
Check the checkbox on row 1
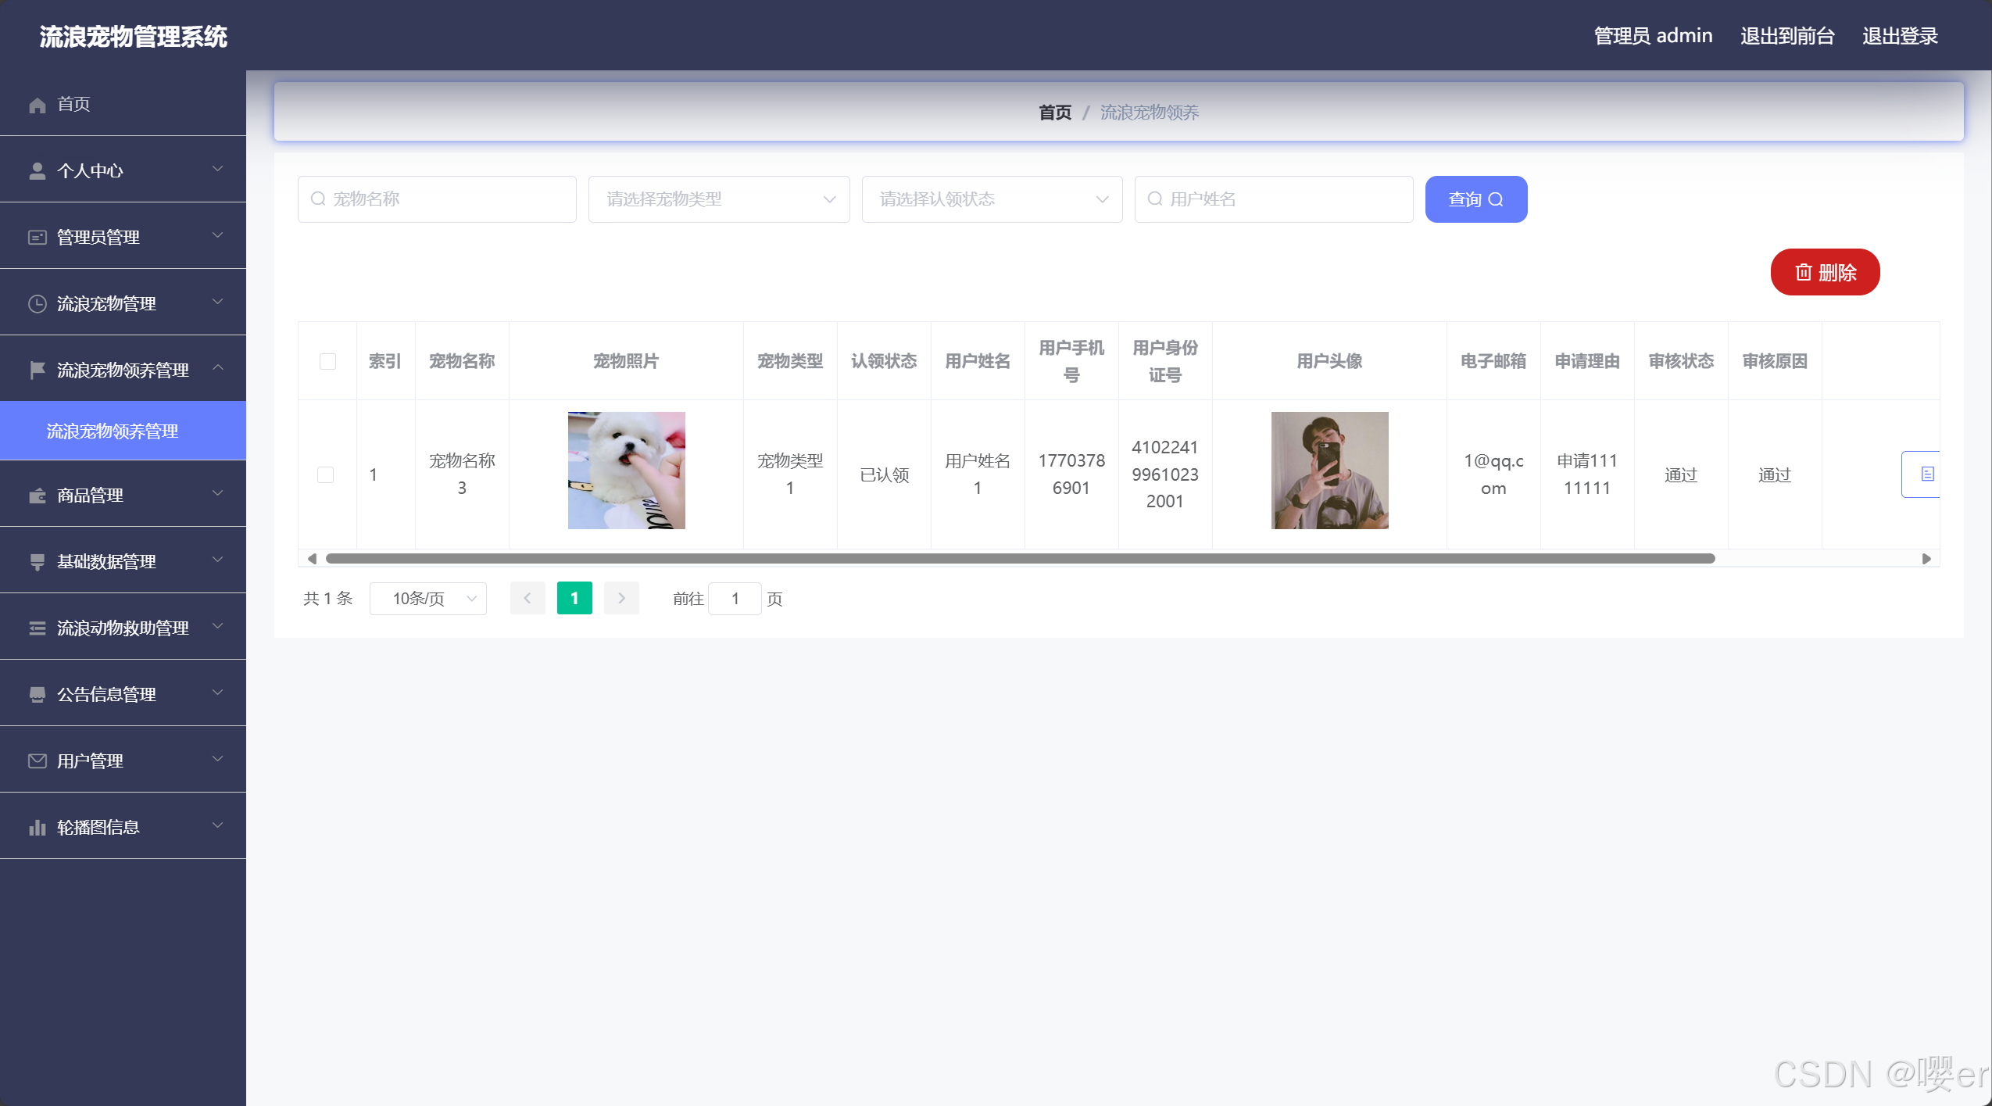pyautogui.click(x=325, y=474)
